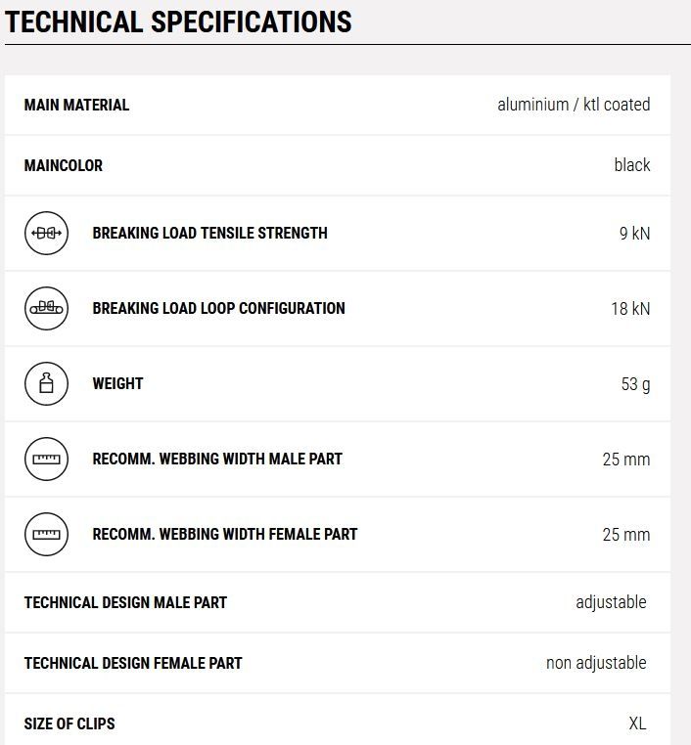Select the XL clip size value

coord(637,724)
